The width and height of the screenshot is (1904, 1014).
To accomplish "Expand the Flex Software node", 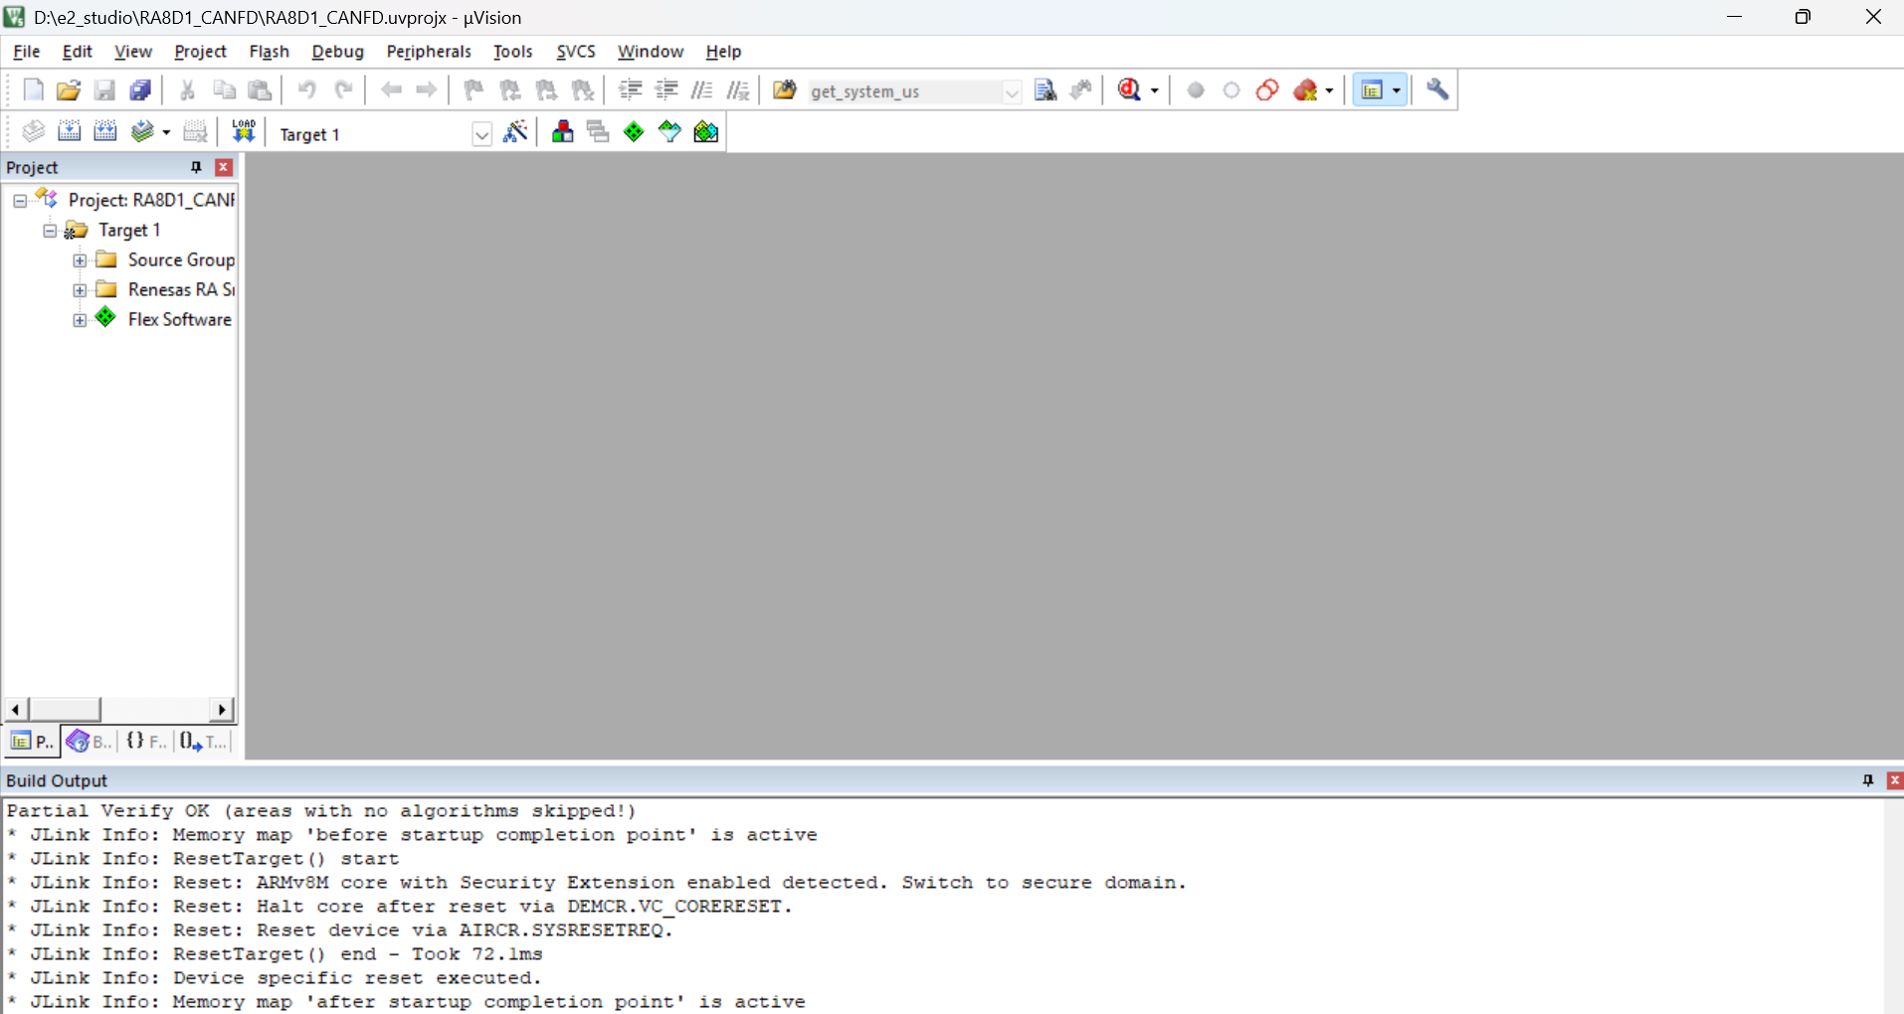I will pos(80,320).
